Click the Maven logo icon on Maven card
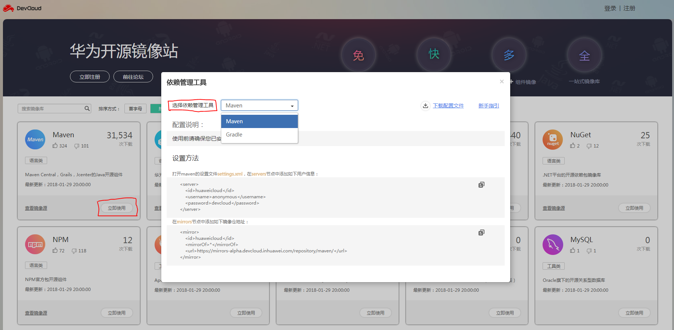 [35, 139]
